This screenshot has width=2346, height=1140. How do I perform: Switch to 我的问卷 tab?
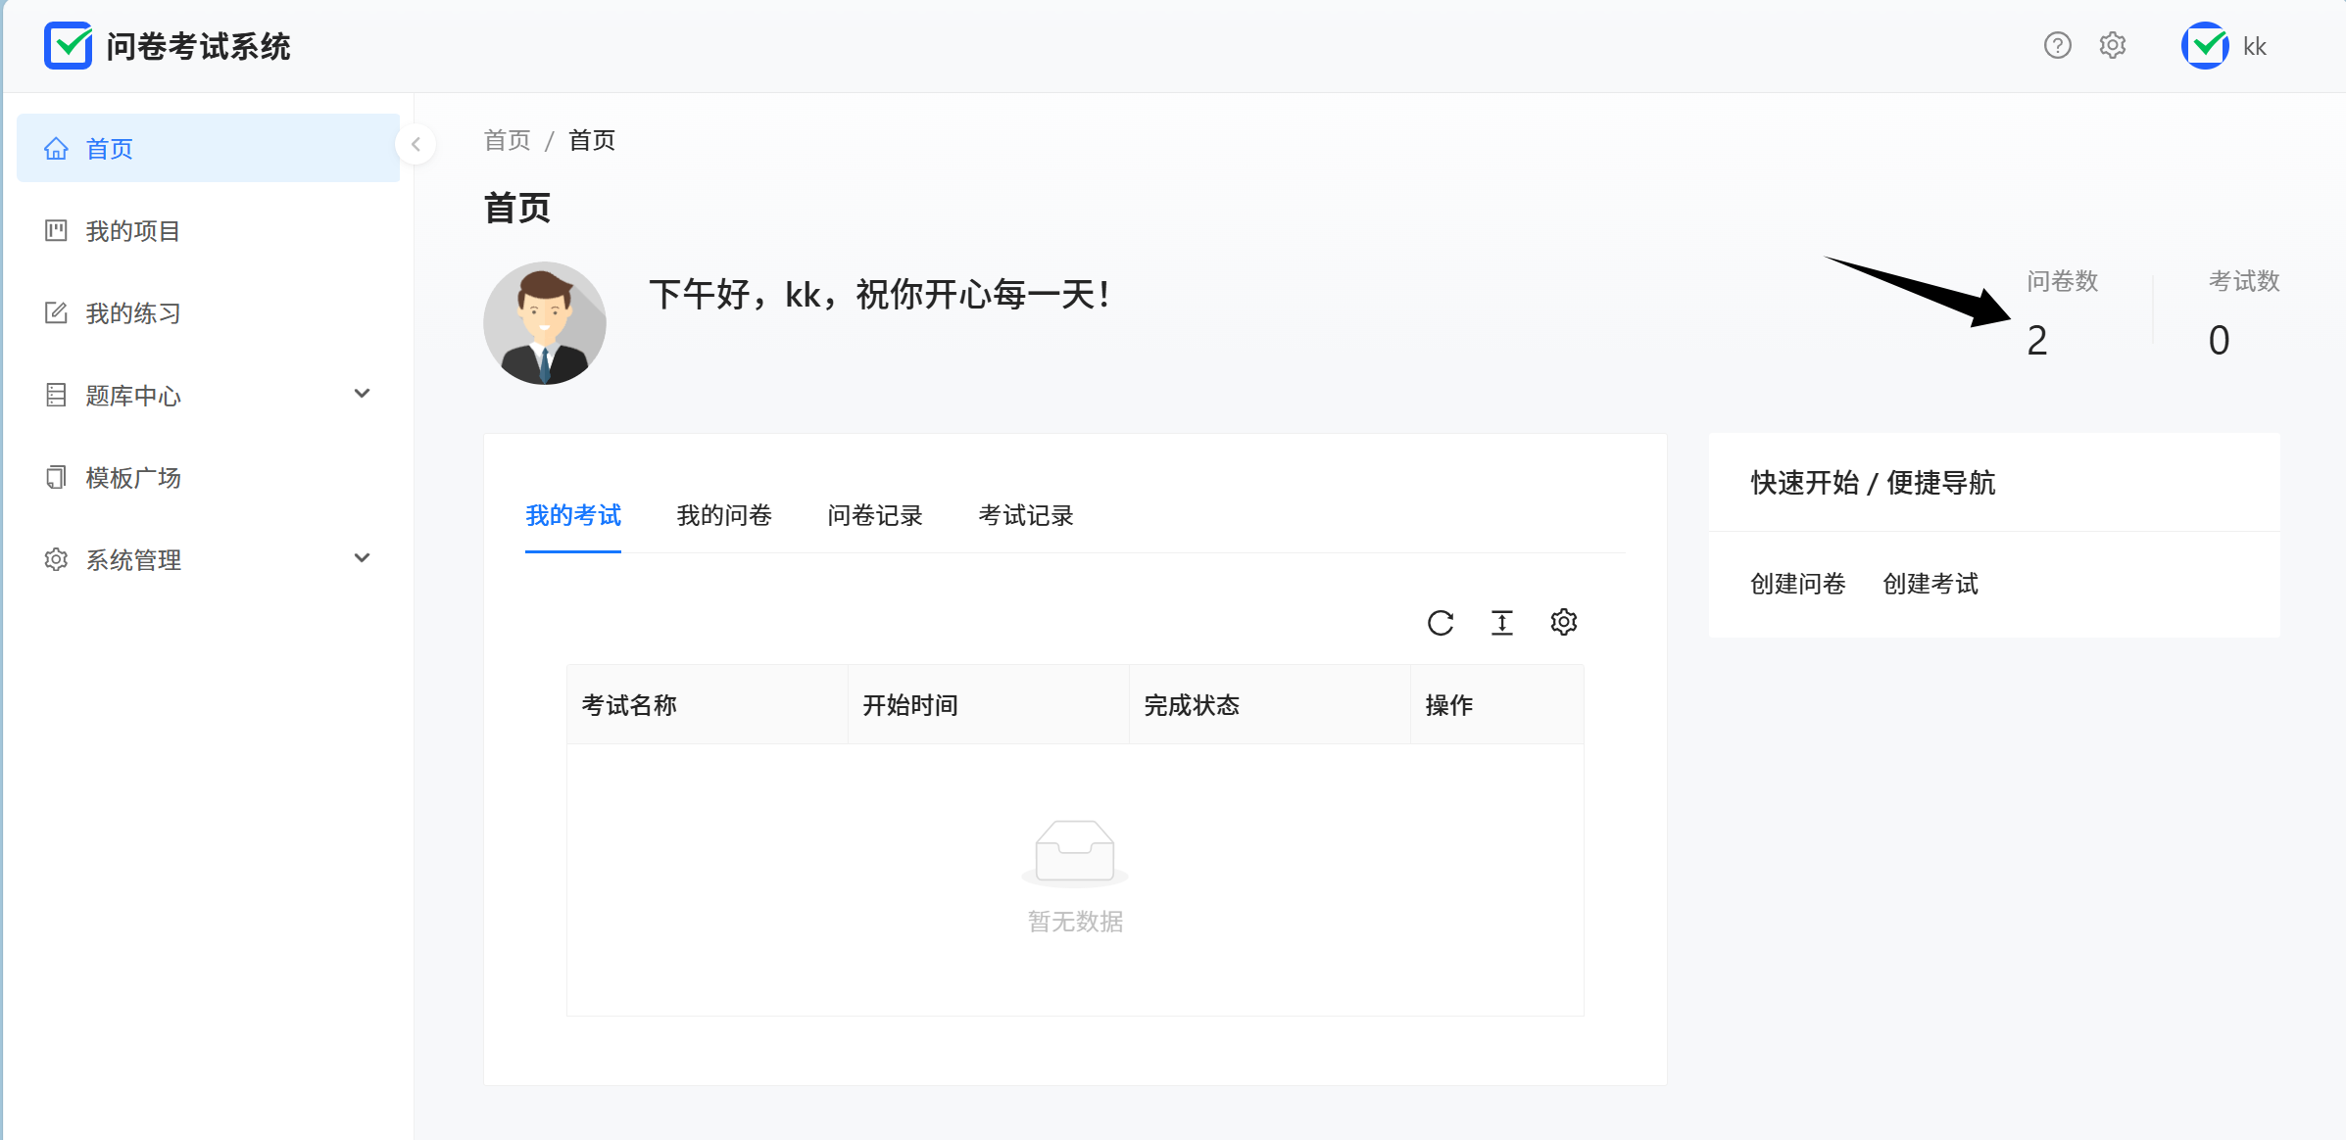coord(723,515)
